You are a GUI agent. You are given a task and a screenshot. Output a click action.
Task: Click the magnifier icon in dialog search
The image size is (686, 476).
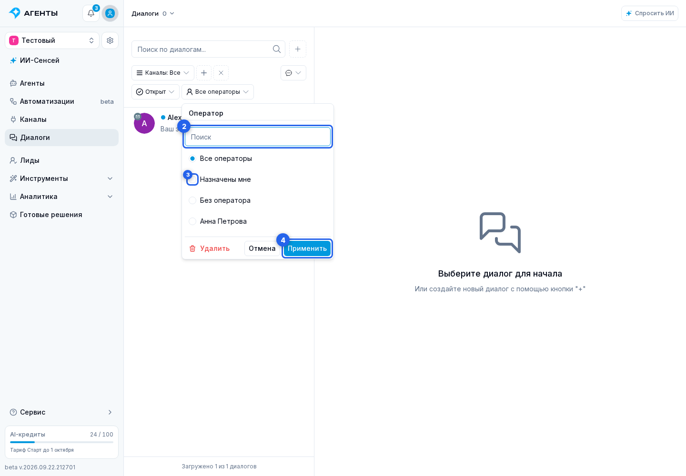277,49
